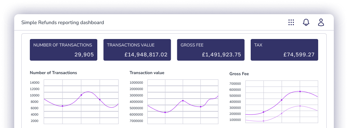This screenshot has height=128, width=348.
Task: Select the Transactions Value summary card
Action: coord(137,50)
